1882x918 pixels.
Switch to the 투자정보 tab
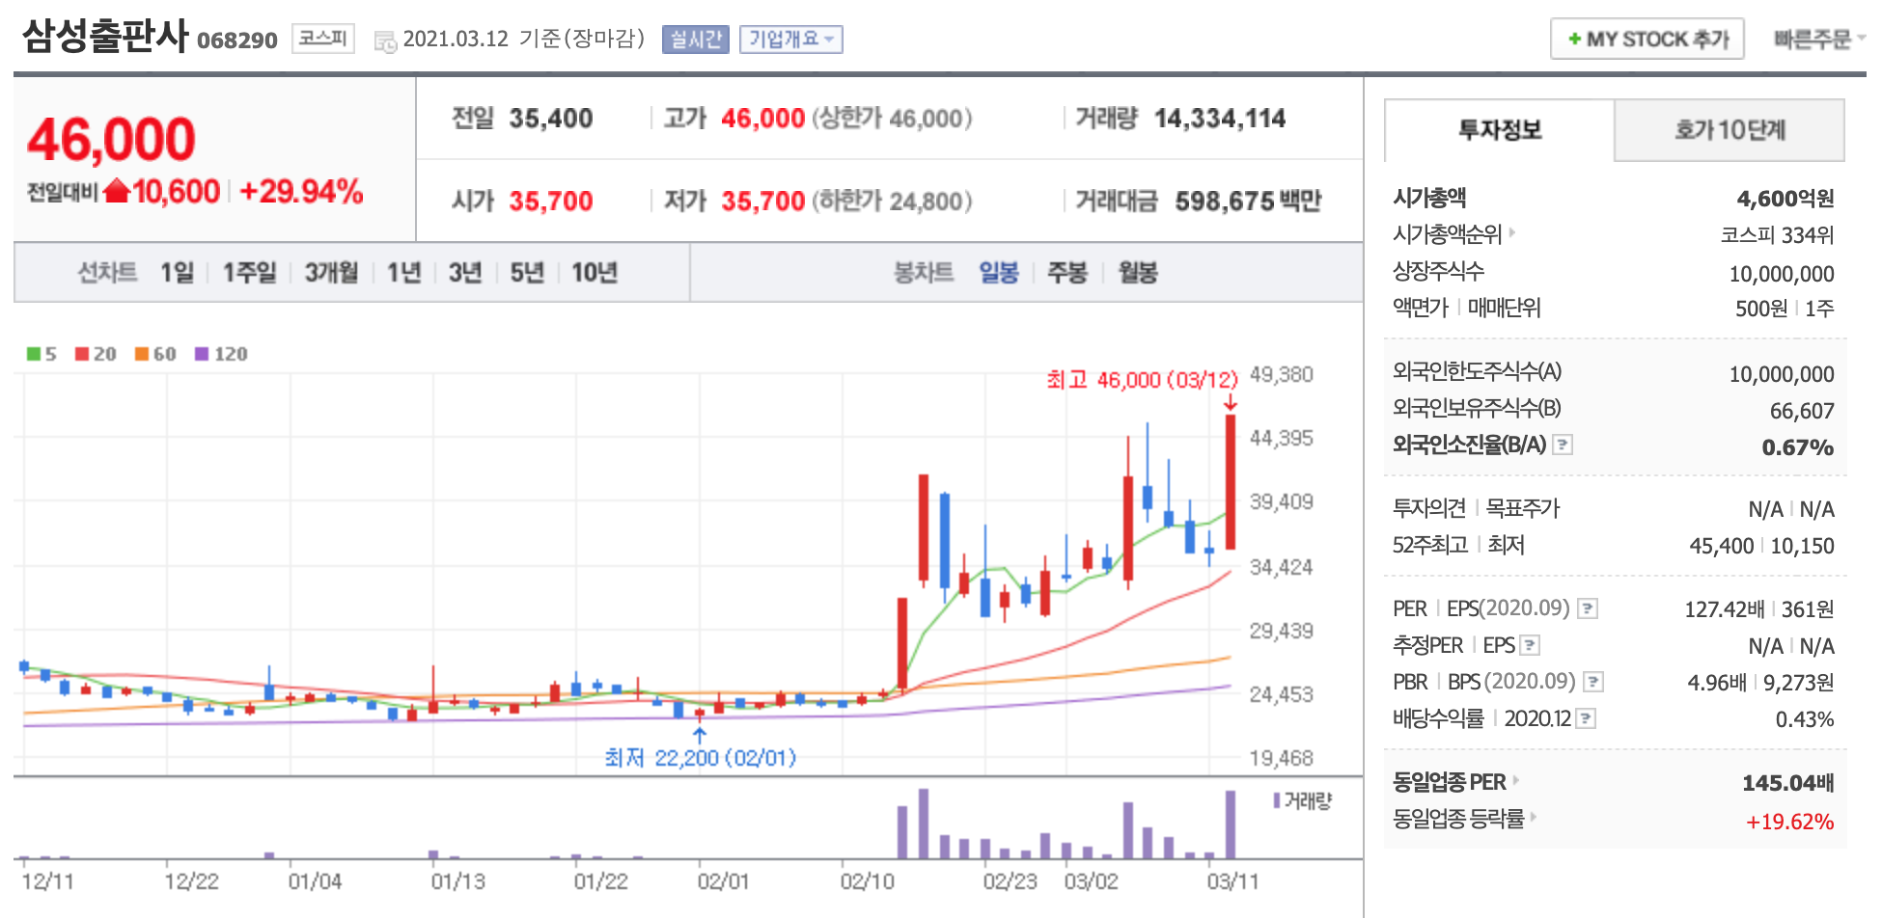[x=1499, y=130]
